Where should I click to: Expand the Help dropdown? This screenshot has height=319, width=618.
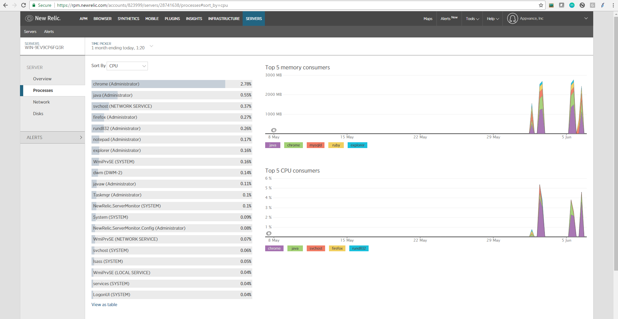(x=493, y=19)
